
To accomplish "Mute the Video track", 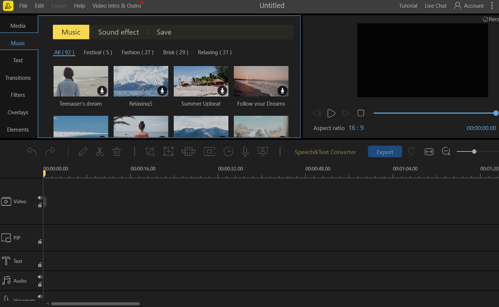I will tap(40, 198).
